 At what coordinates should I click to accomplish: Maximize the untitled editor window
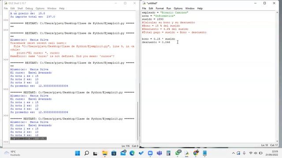(x=264, y=3)
